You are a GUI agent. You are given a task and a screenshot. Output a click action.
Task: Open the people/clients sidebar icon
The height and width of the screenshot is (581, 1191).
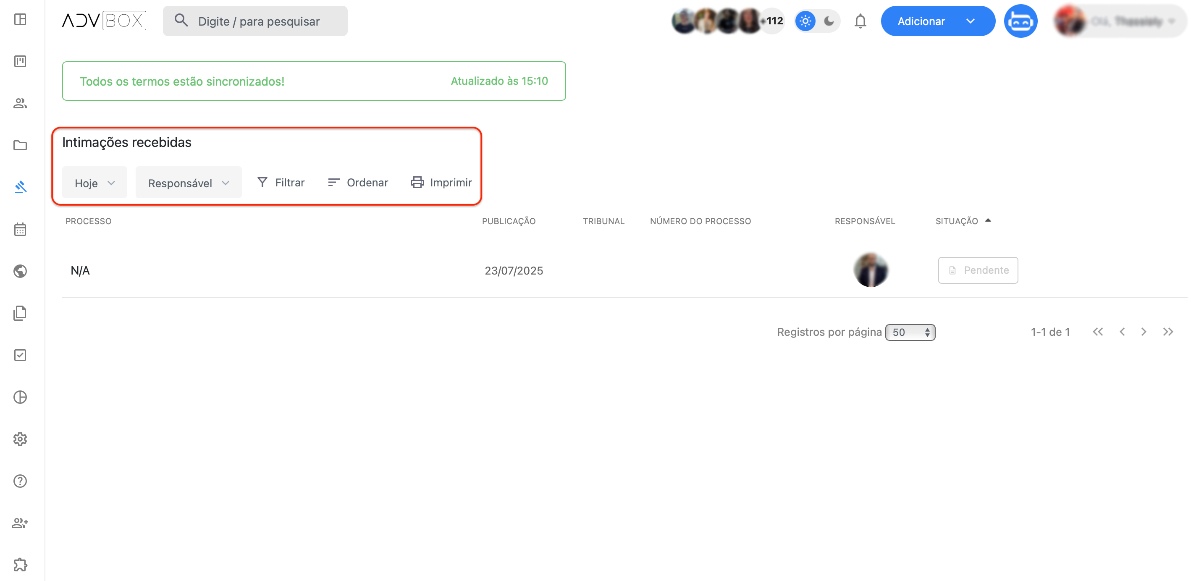click(20, 103)
